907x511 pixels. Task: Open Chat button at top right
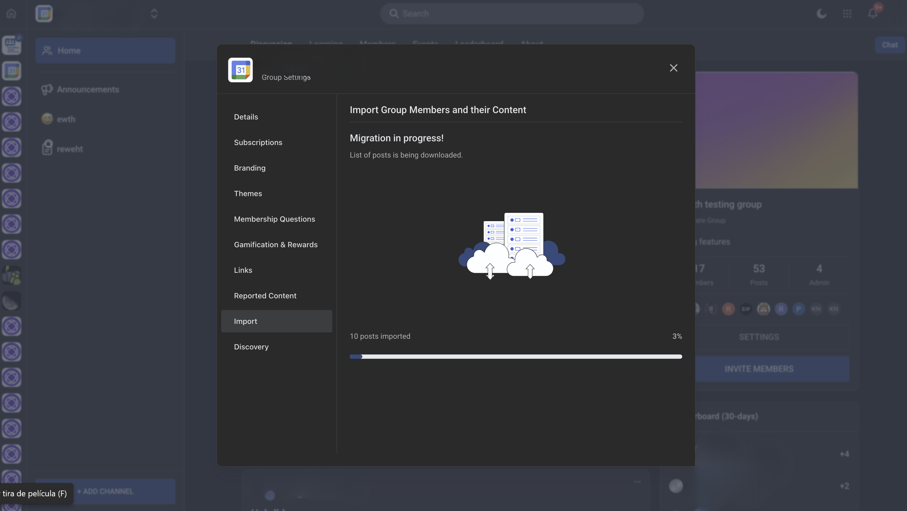890,45
